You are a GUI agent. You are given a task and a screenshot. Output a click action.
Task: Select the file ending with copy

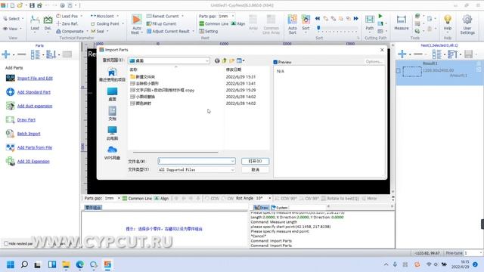click(x=162, y=90)
